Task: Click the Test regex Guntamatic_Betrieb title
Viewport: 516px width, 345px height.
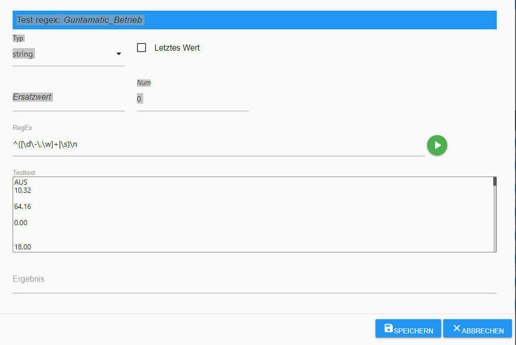Action: tap(79, 20)
